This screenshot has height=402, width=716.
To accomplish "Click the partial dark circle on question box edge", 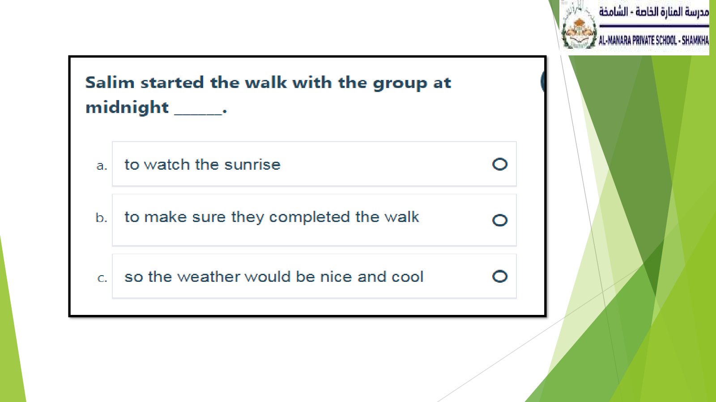I will 543,81.
